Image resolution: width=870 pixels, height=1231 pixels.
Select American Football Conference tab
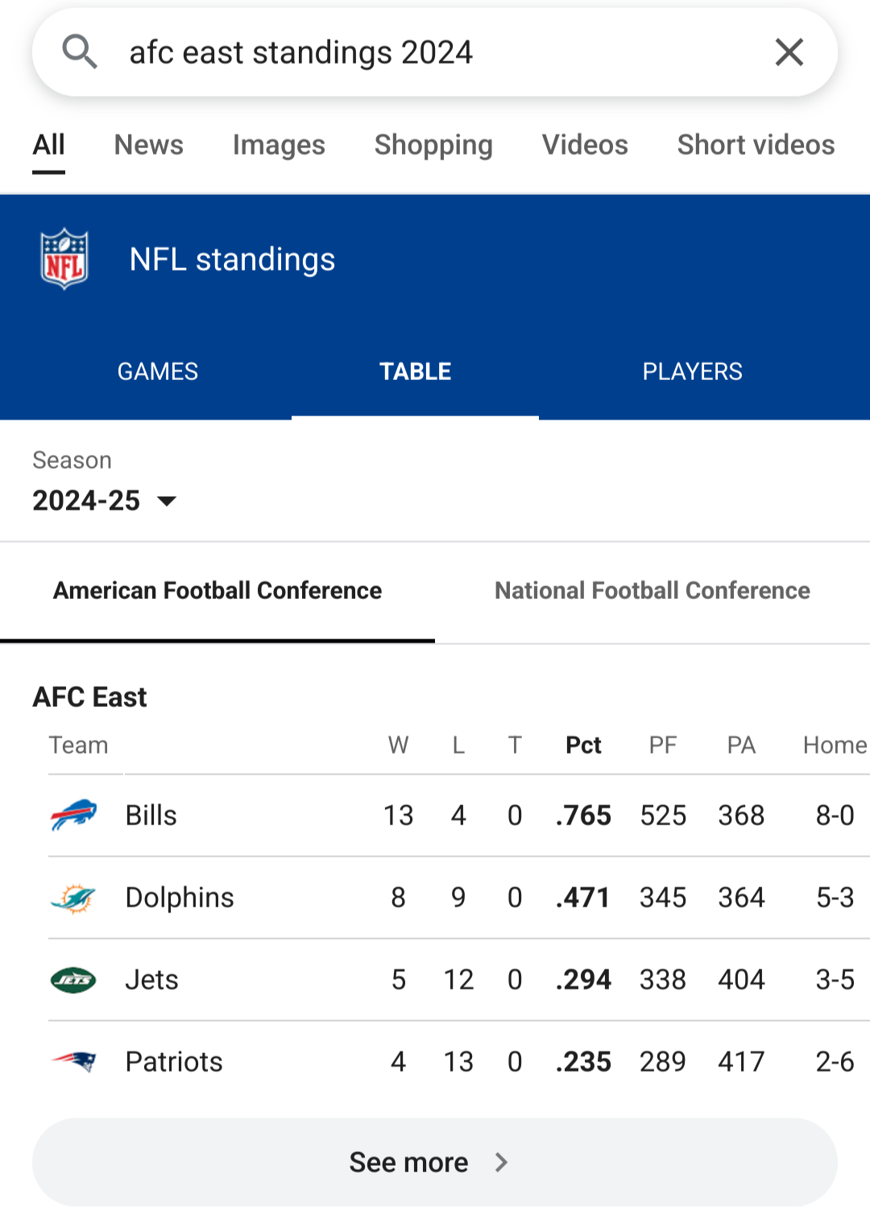[217, 591]
